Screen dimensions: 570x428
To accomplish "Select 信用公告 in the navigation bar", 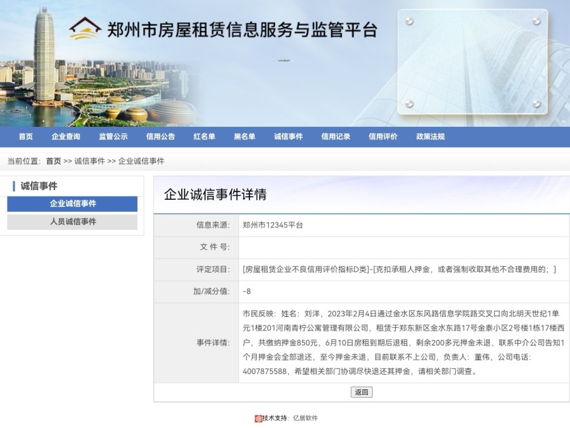I will click(x=161, y=136).
